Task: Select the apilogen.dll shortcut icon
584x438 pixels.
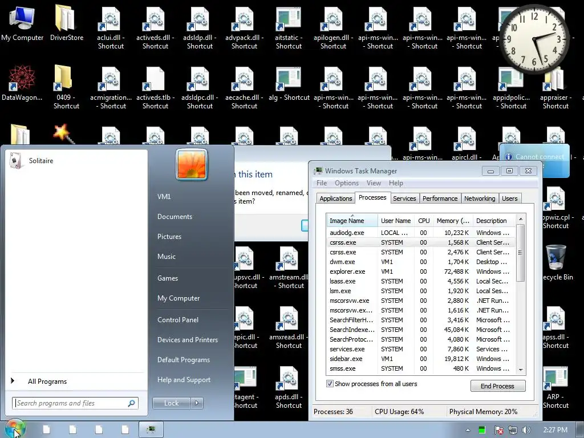Action: (x=333, y=28)
